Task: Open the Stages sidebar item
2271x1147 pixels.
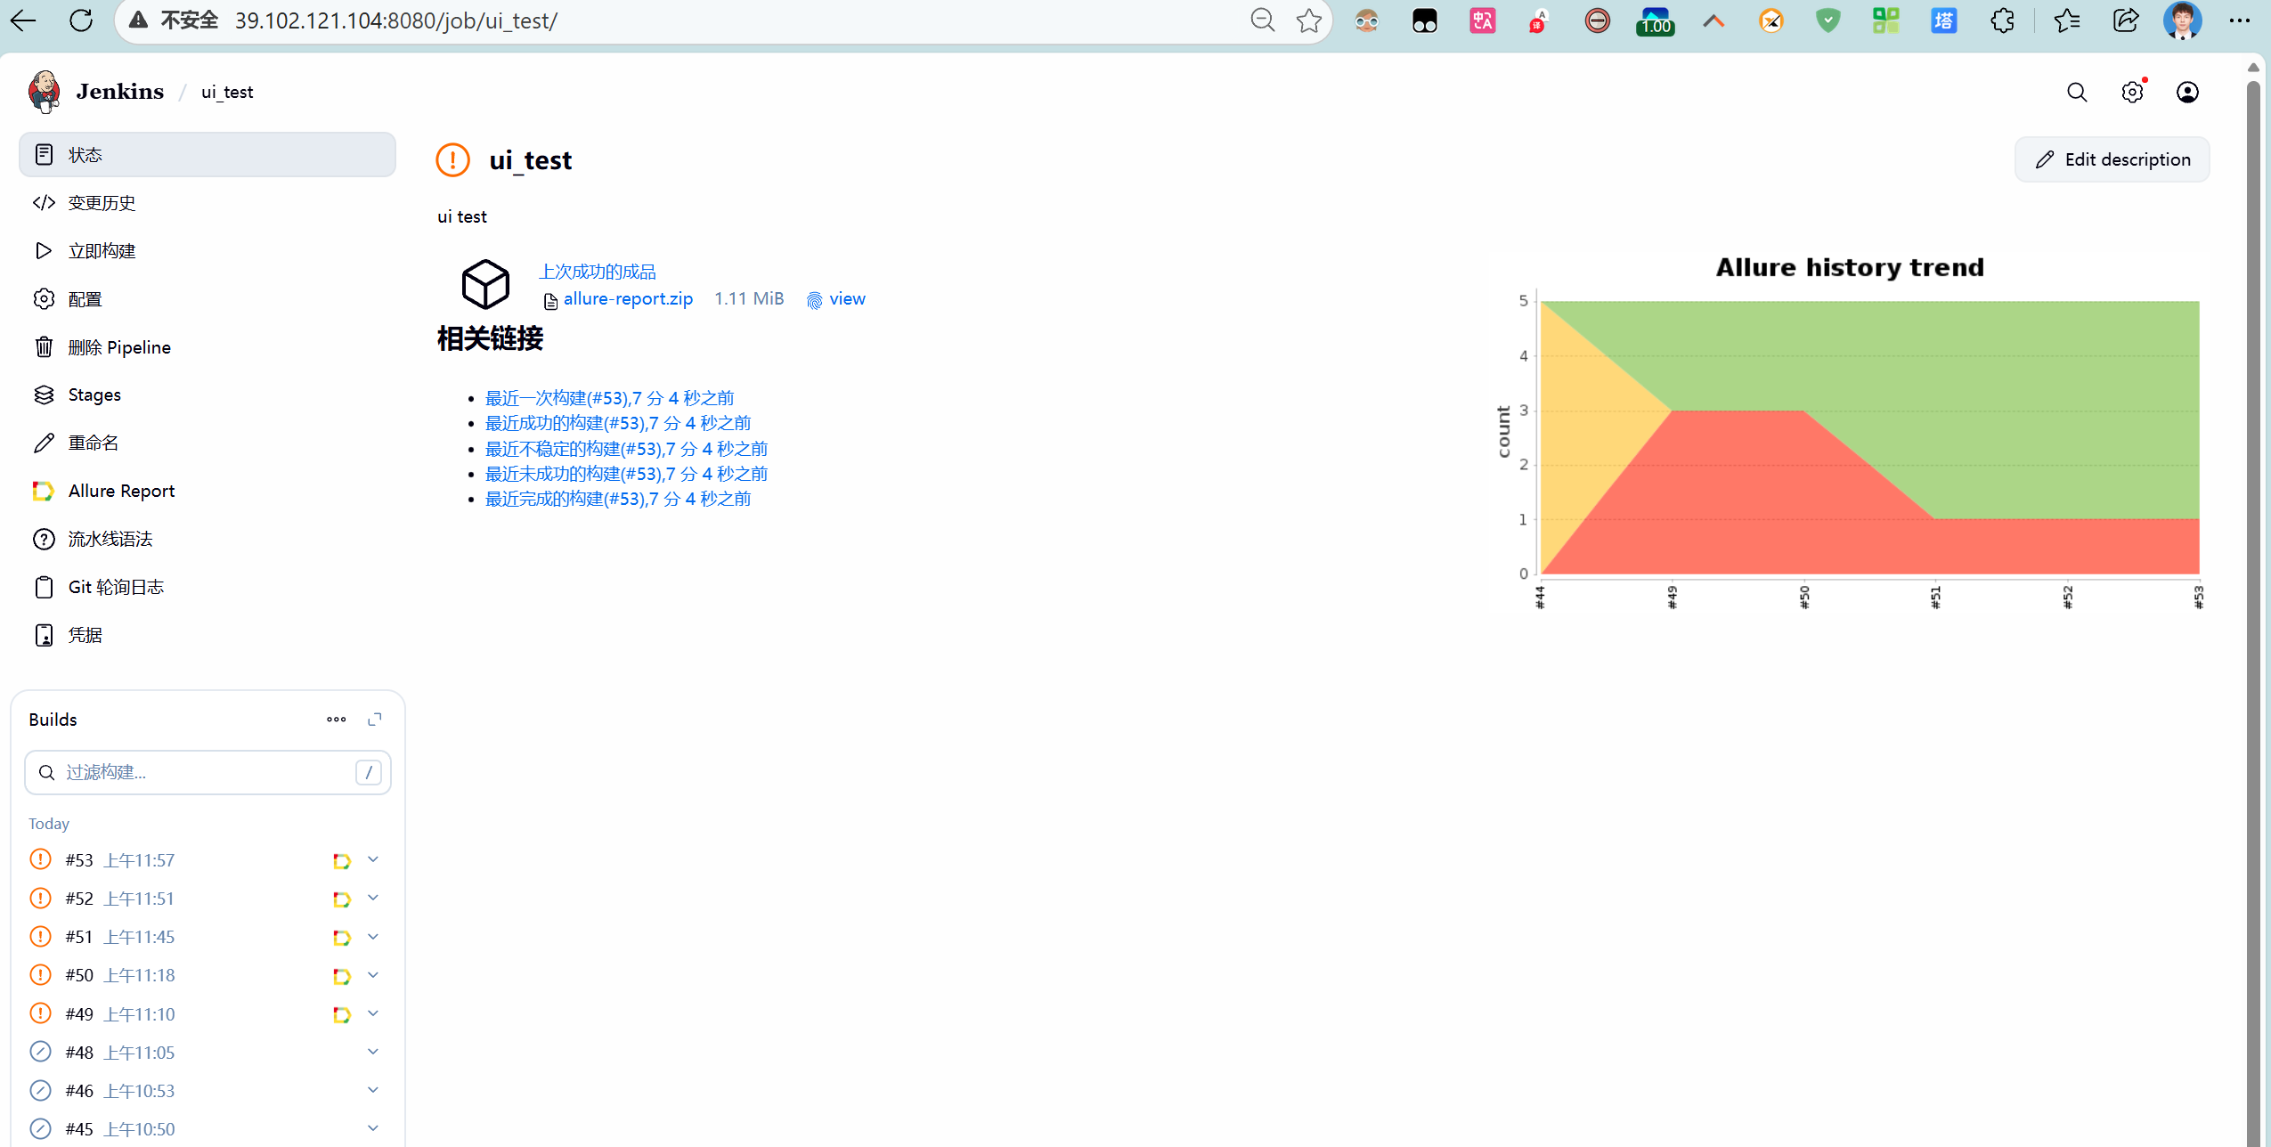Action: [94, 395]
